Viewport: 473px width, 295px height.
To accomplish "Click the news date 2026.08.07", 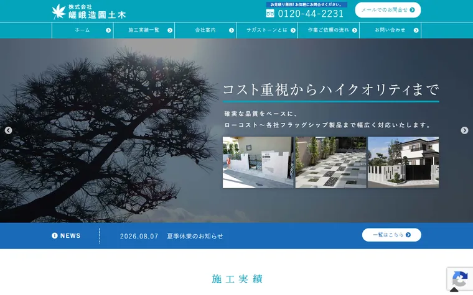I will (x=139, y=236).
